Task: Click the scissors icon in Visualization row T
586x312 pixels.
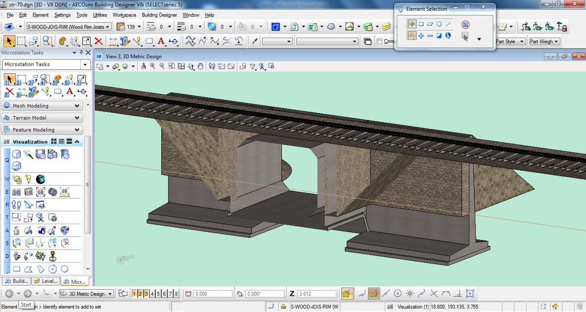Action: (41, 217)
